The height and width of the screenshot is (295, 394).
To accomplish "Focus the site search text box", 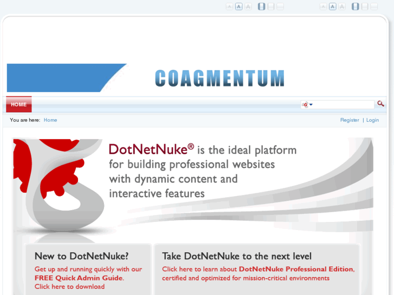I will coord(343,104).
